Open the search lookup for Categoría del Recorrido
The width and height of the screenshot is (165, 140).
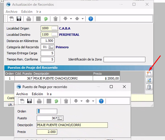[x=51, y=47]
